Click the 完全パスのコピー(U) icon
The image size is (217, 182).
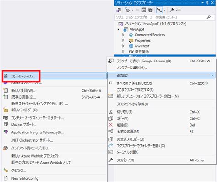point(111,139)
